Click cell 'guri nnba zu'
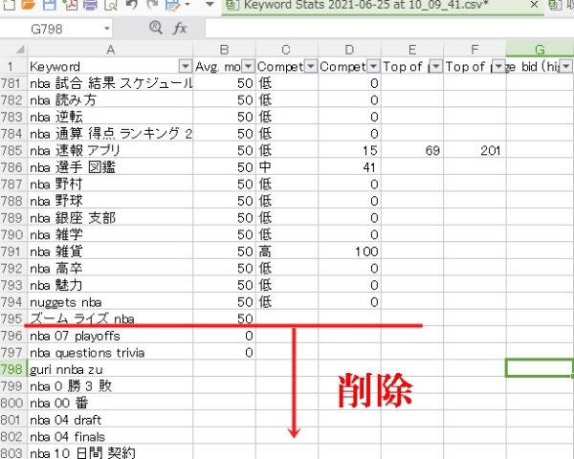This screenshot has width=574, height=459. [110, 369]
